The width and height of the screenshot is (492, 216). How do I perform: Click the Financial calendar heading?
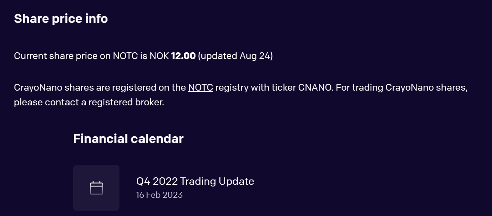pyautogui.click(x=128, y=139)
